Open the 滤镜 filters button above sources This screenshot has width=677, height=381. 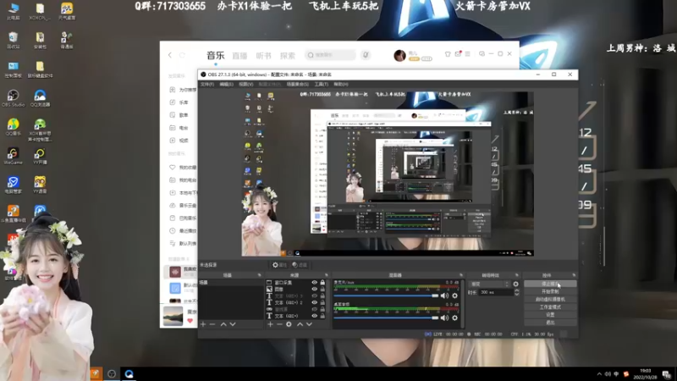(300, 265)
